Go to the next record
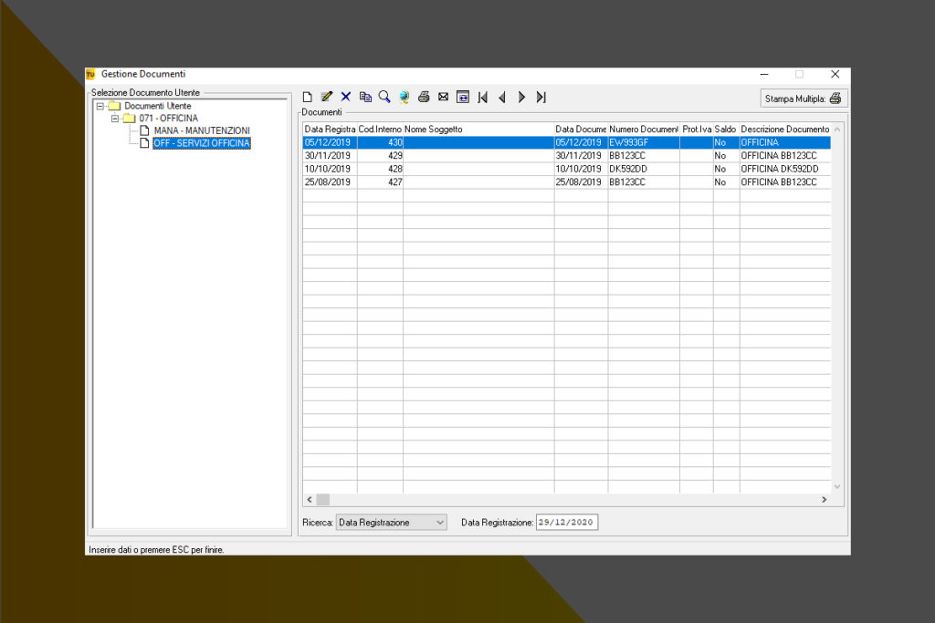935x623 pixels. point(521,97)
